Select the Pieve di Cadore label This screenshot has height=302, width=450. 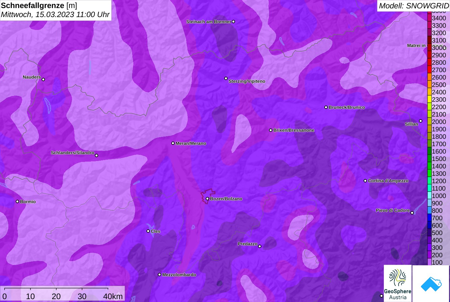393,210
